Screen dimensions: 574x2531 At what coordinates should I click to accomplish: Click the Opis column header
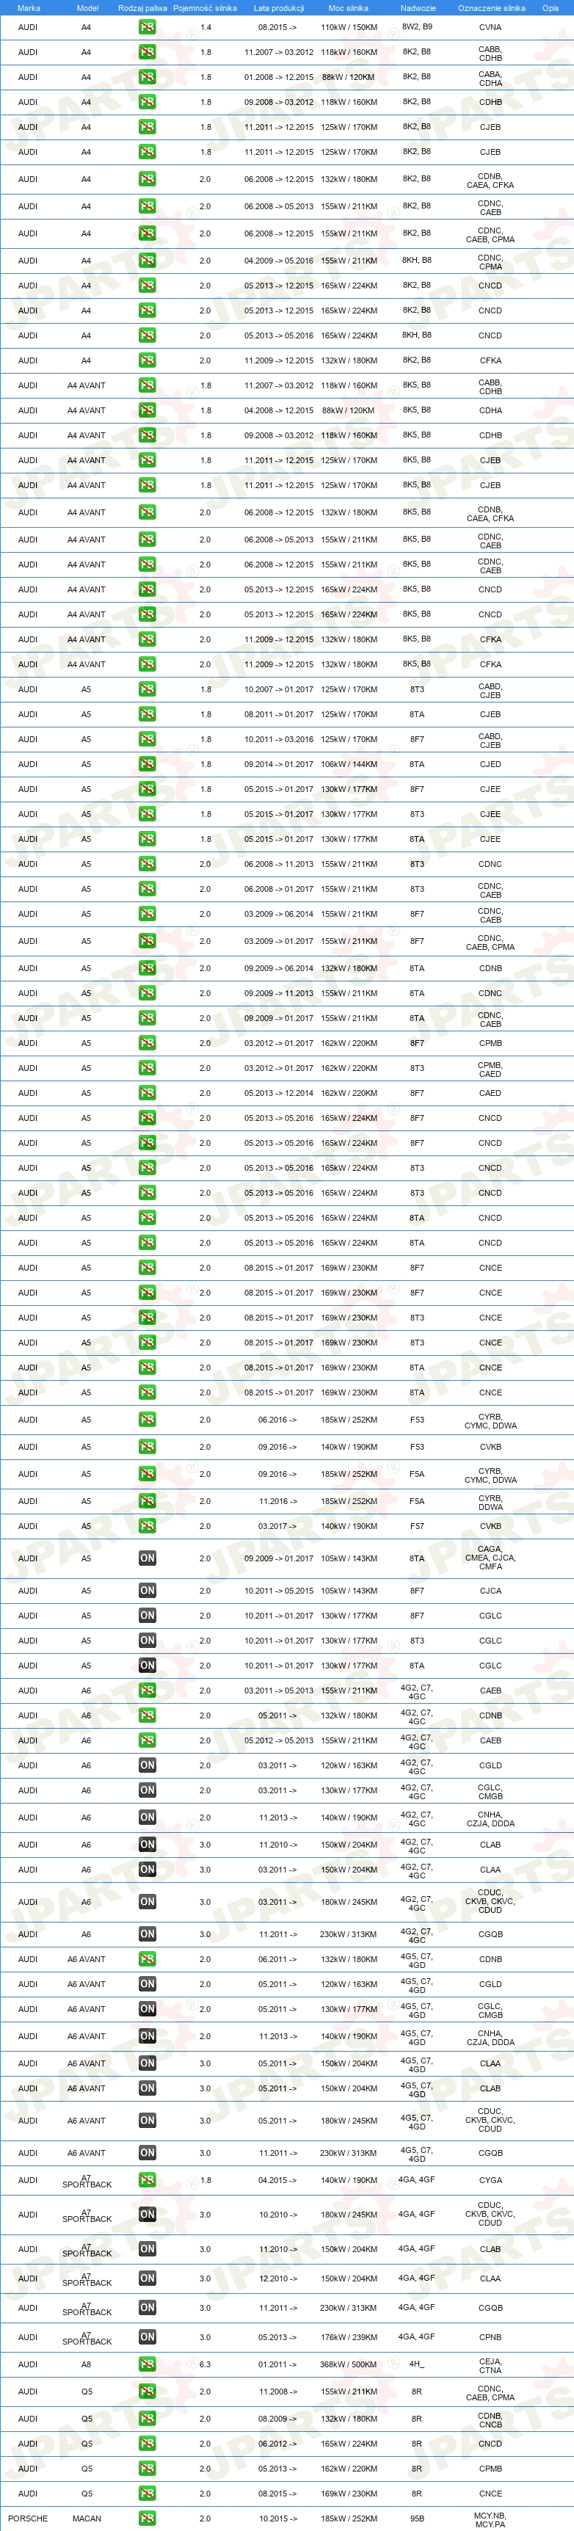click(551, 8)
